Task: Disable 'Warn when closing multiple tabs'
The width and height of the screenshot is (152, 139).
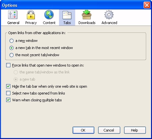Action: tap(8, 100)
